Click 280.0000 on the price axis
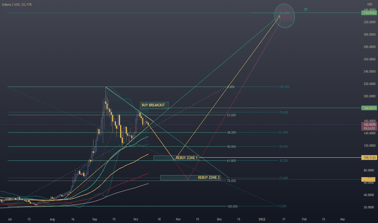This screenshot has width=378, height=223. (369, 47)
